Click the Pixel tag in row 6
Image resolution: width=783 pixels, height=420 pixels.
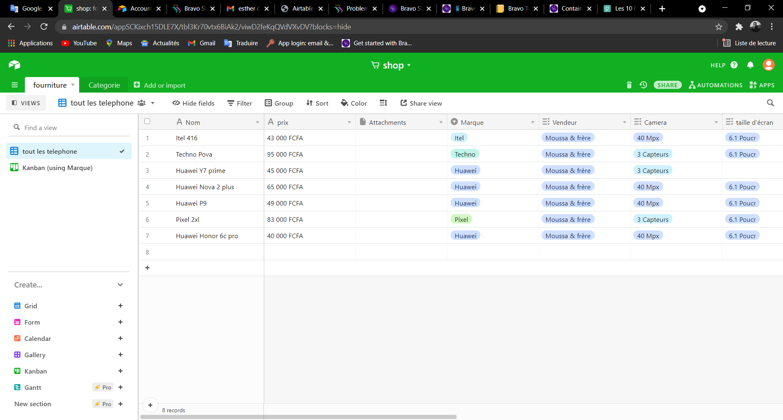461,219
